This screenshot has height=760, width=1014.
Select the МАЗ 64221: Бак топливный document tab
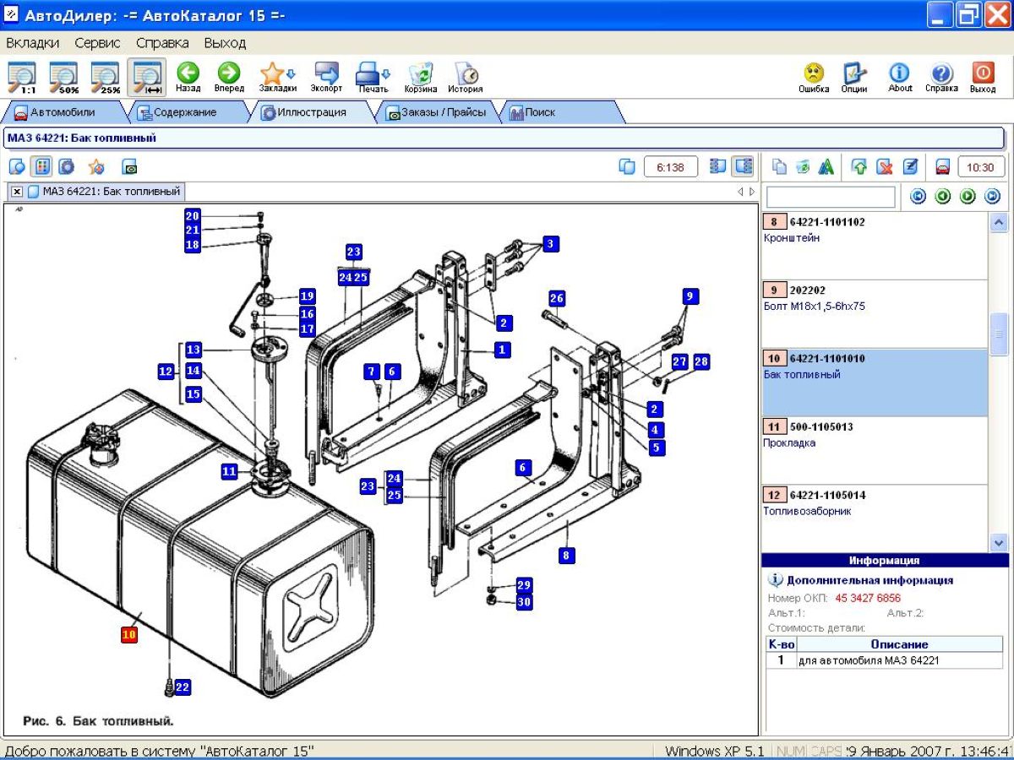pyautogui.click(x=105, y=192)
